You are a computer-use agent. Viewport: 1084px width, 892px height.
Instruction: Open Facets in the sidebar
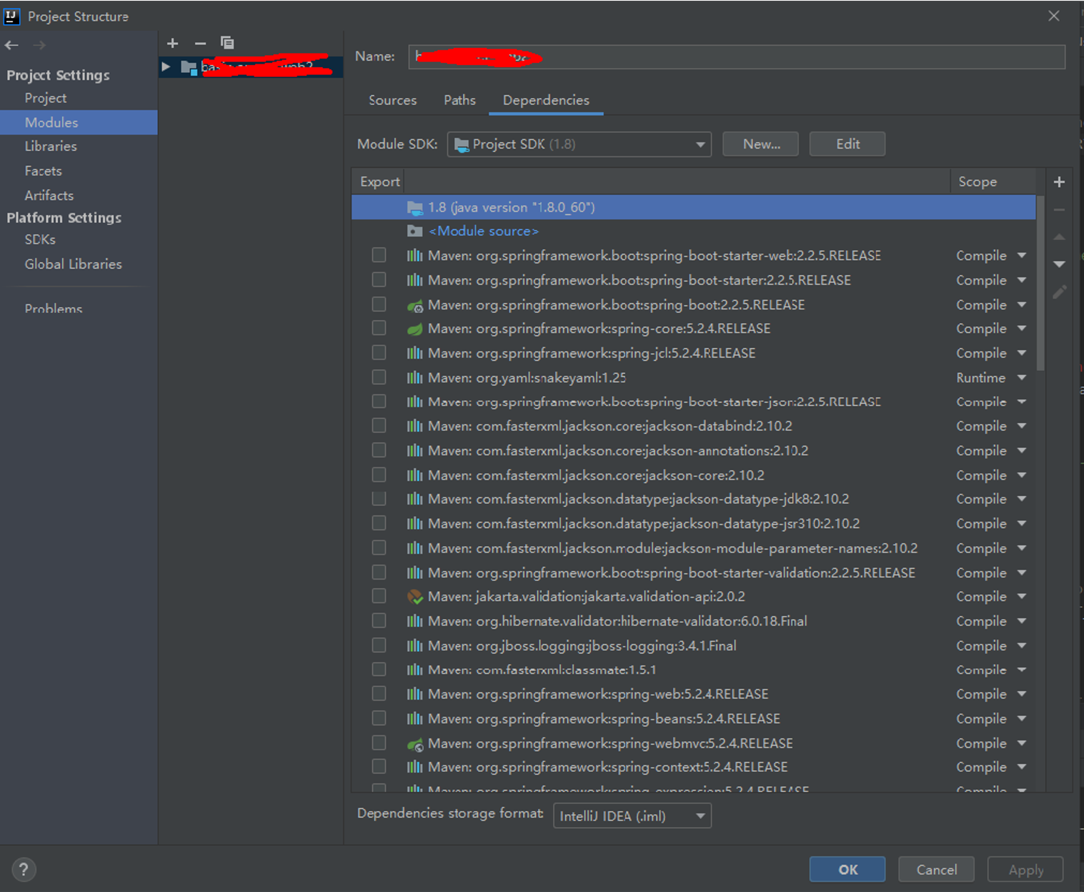(43, 171)
